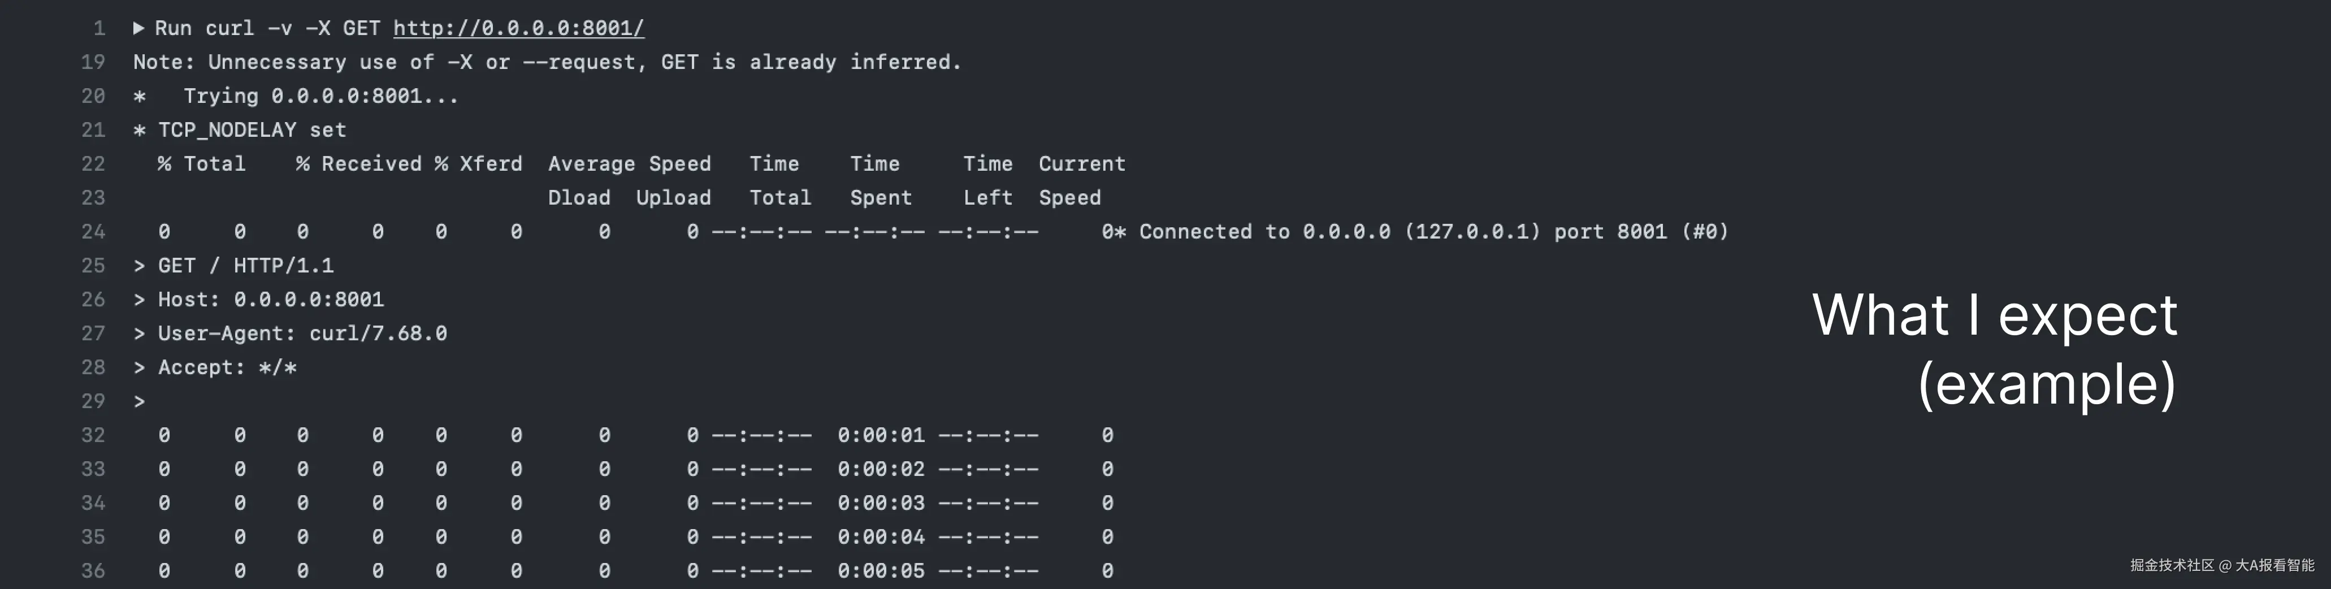Viewport: 2331px width, 589px height.
Task: Click the 'Accept: */*' header line
Action: pyautogui.click(x=226, y=367)
